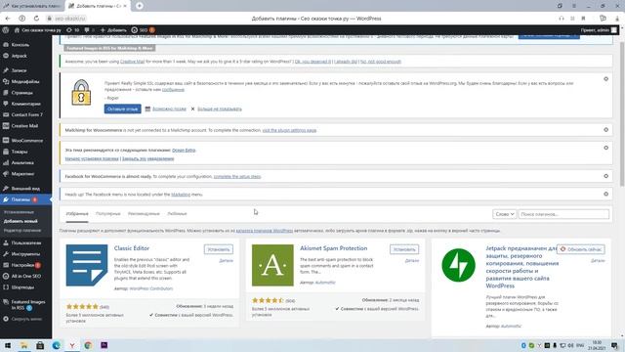Open Windows Start menu
Viewport: 625px width, 352px height.
coord(8,345)
